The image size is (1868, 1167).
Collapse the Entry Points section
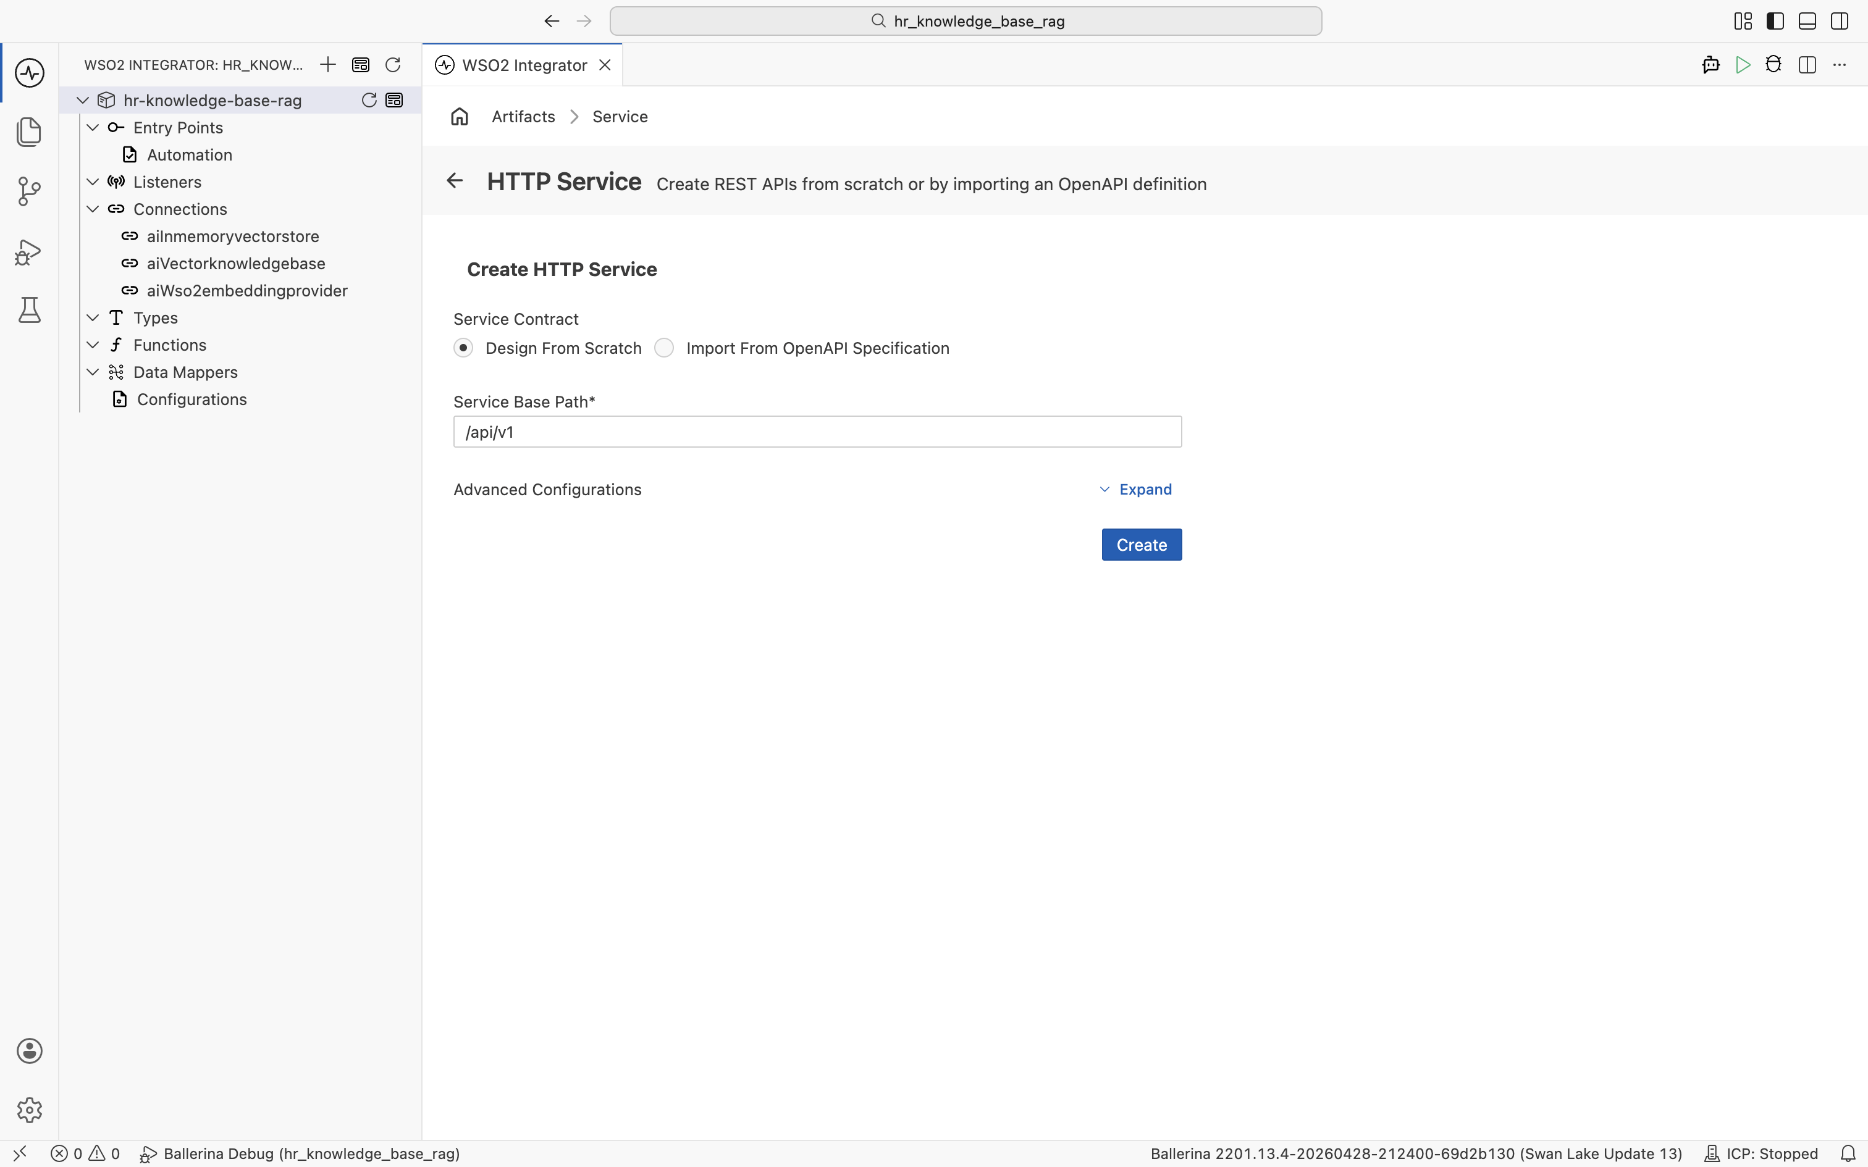[93, 127]
